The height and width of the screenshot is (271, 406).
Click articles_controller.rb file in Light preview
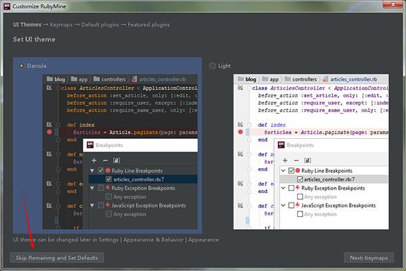pyautogui.click(x=350, y=79)
